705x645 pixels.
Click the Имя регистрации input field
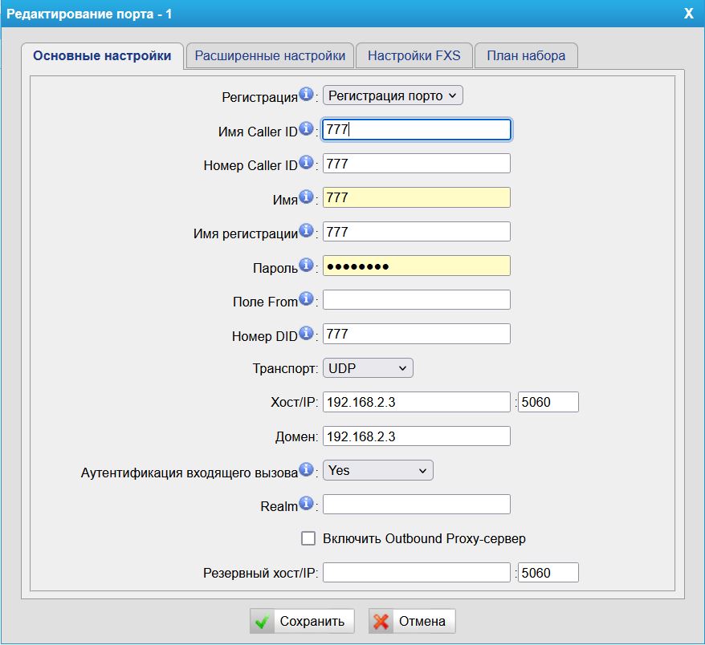click(x=417, y=232)
